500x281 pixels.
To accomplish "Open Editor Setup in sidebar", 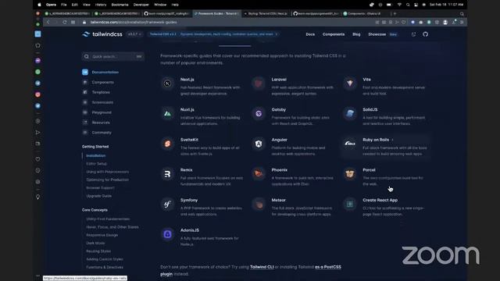I will click(x=96, y=164).
